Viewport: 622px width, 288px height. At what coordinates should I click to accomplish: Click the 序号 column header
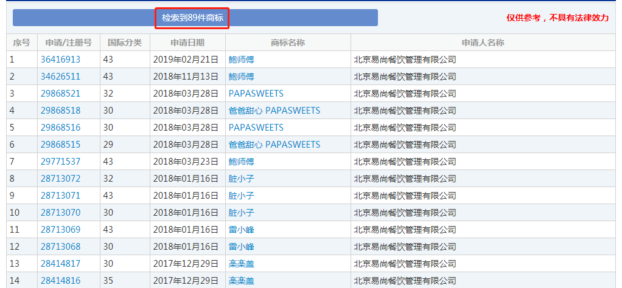(x=22, y=43)
